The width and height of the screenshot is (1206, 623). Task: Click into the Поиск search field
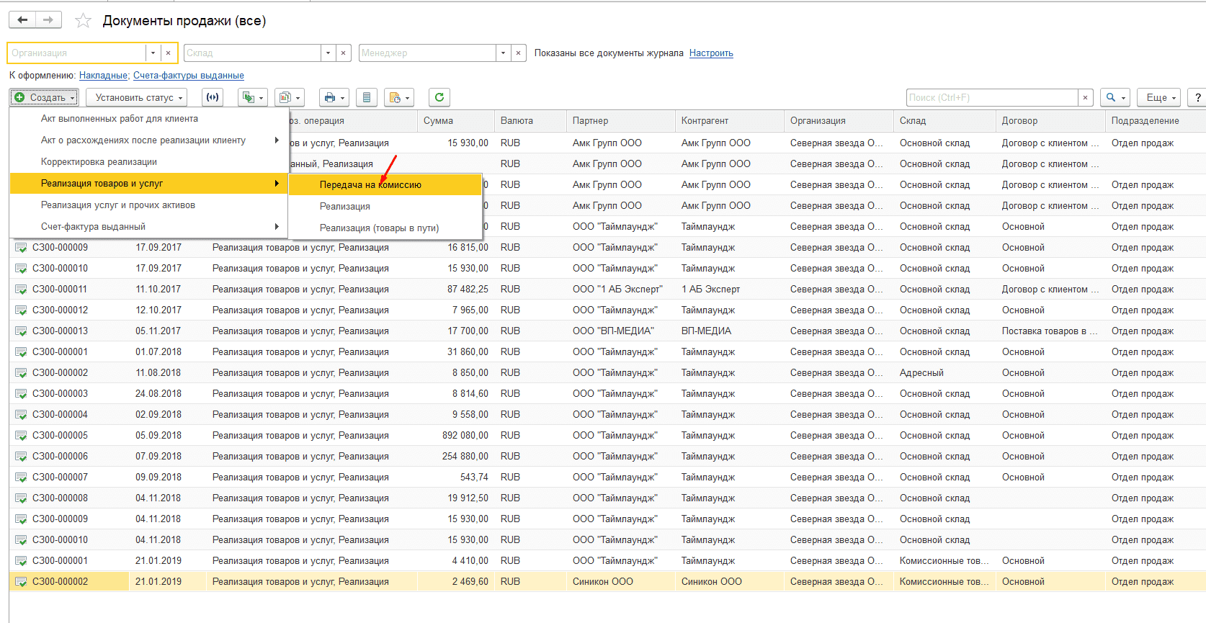tap(991, 97)
